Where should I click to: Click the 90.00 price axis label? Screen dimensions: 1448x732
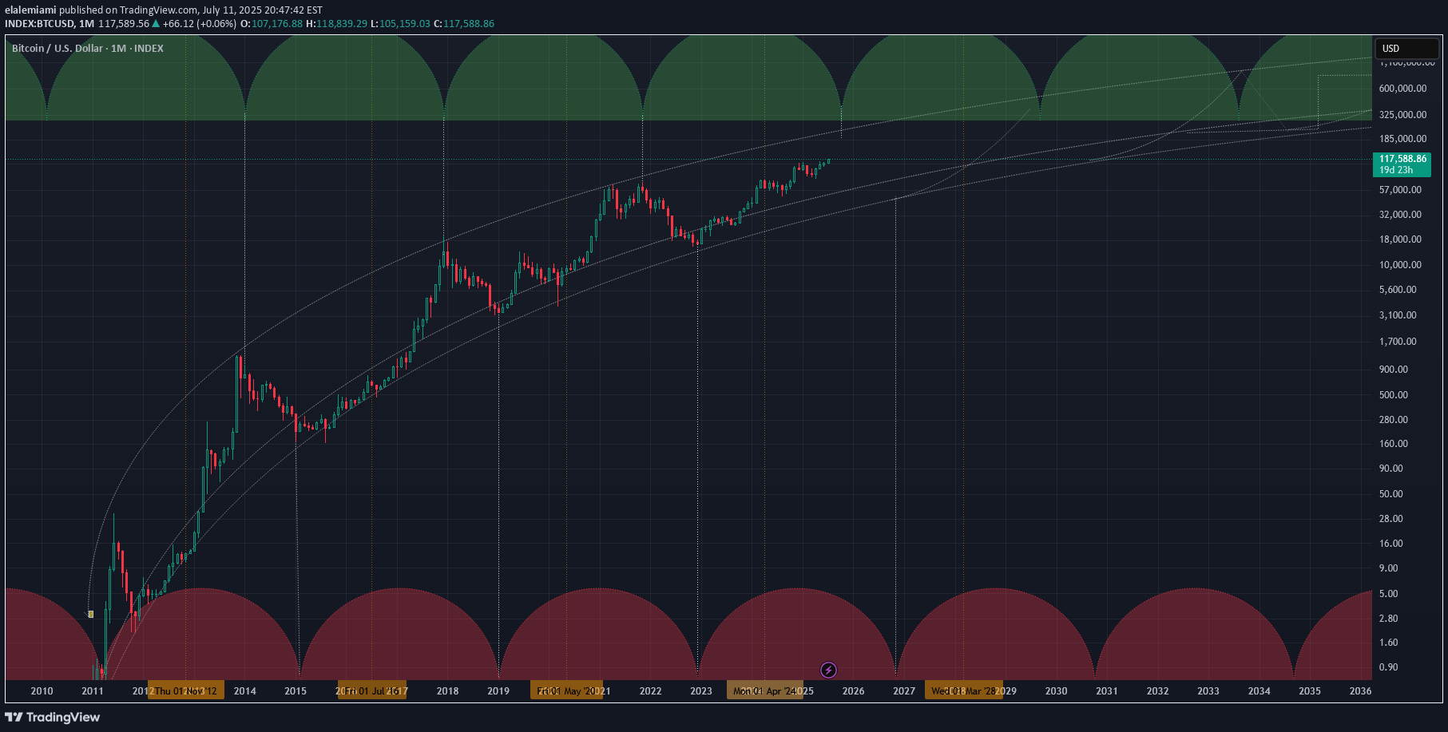point(1391,469)
